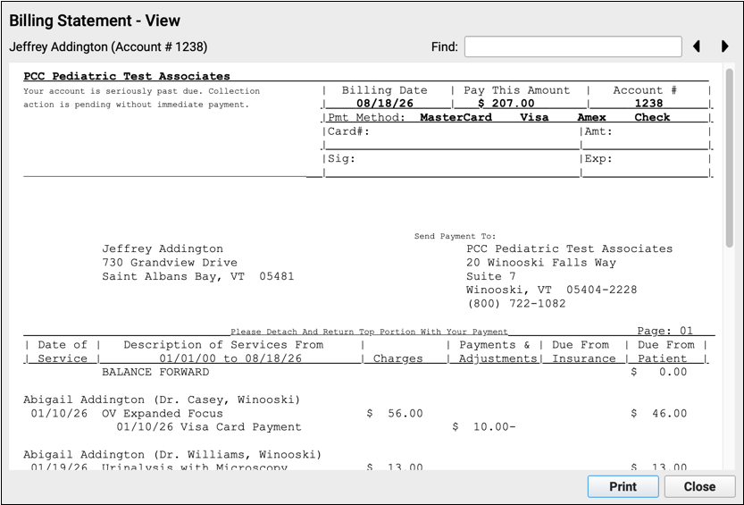
Task: Click 'Jeffrey Addington (Account # 1238)' header
Action: pyautogui.click(x=108, y=47)
